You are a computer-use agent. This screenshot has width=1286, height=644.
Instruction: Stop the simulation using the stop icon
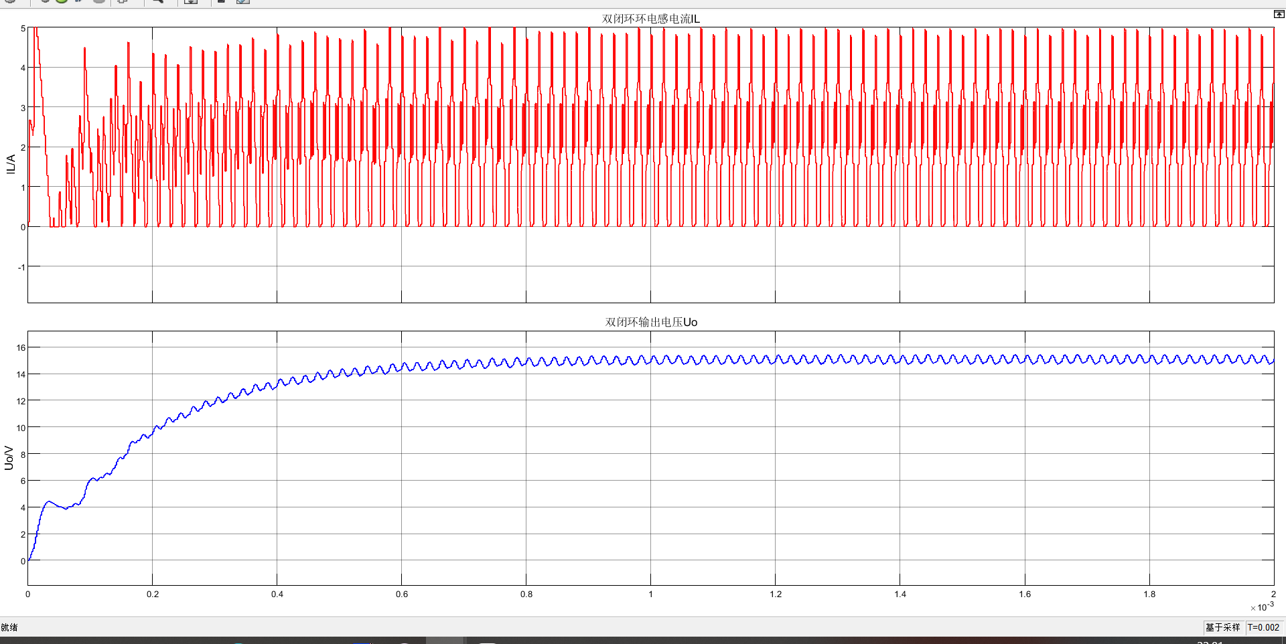[x=98, y=1]
